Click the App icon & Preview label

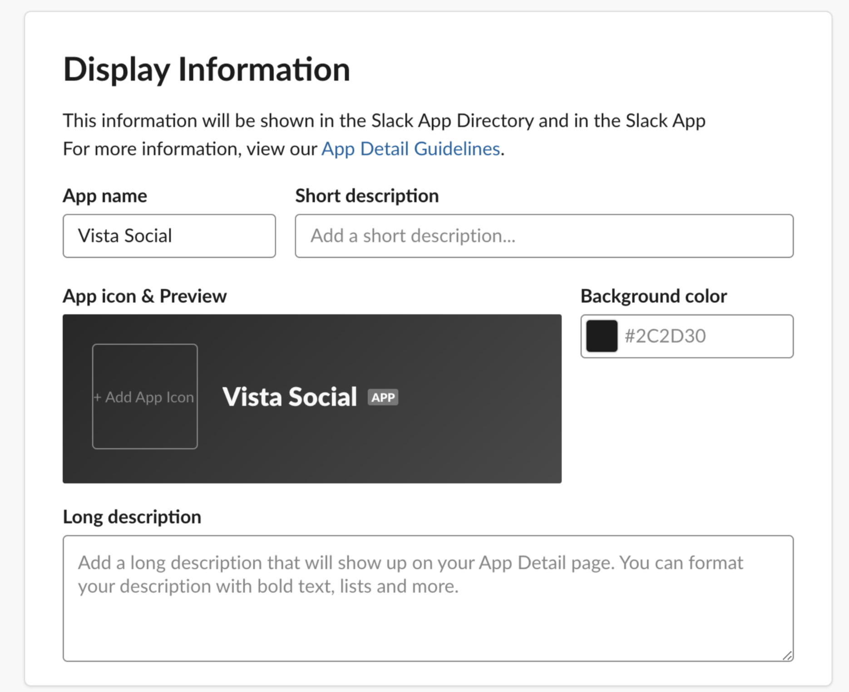pos(145,296)
